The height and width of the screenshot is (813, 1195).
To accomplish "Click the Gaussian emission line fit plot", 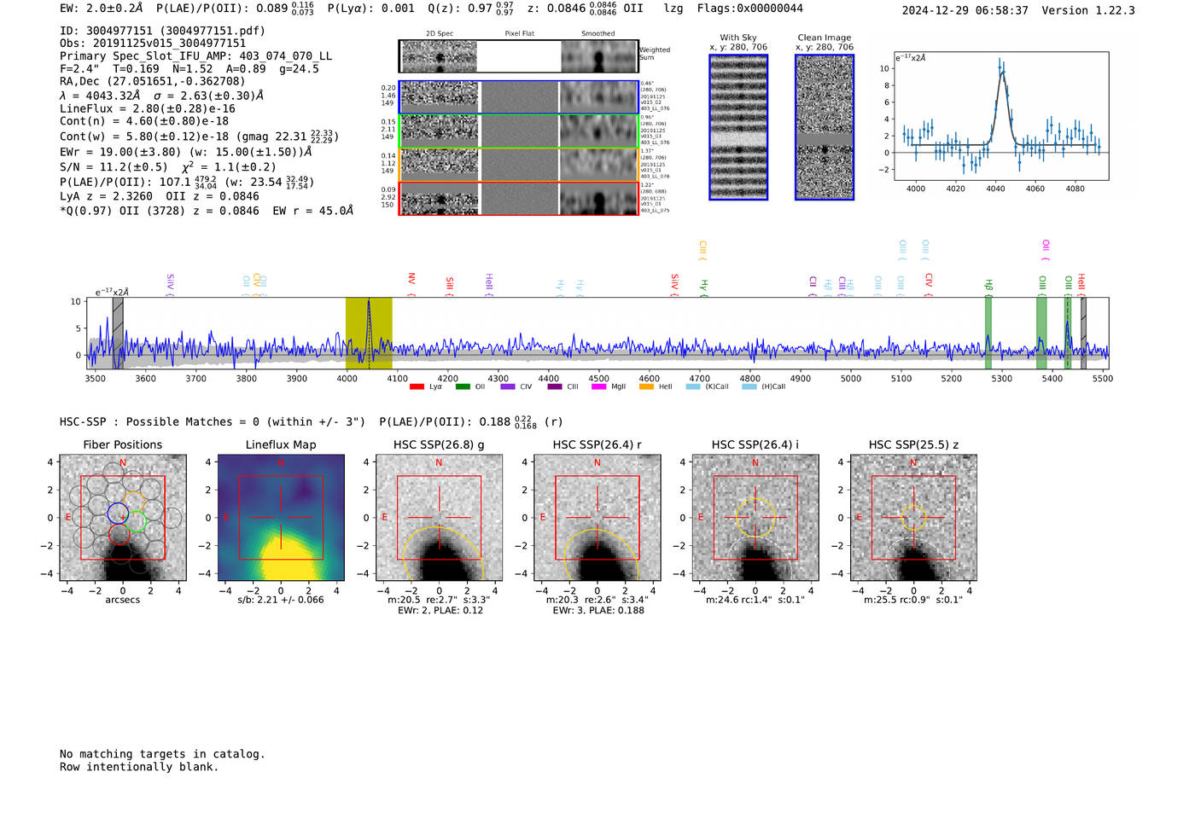I will click(x=1000, y=115).
